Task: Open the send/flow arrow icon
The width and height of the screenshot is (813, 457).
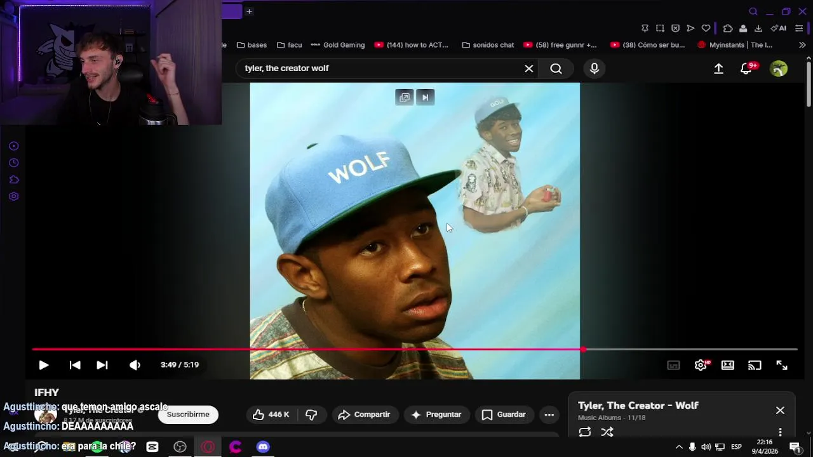Action: (690, 28)
